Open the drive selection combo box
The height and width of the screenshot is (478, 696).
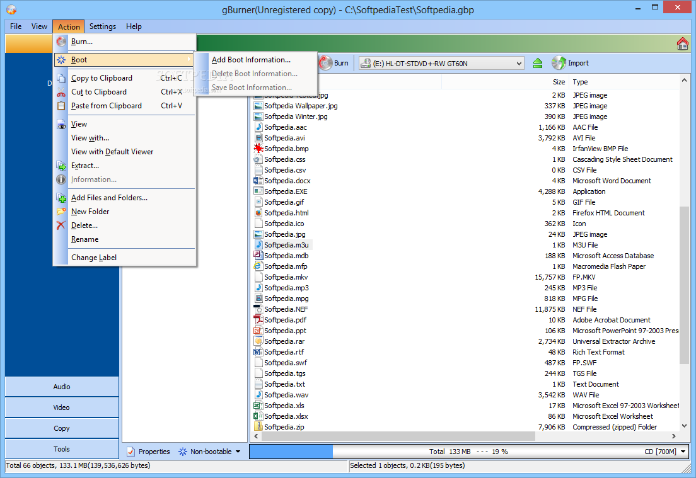pyautogui.click(x=441, y=64)
